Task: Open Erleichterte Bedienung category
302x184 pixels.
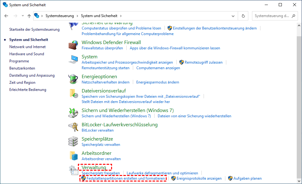Action: 28,89
